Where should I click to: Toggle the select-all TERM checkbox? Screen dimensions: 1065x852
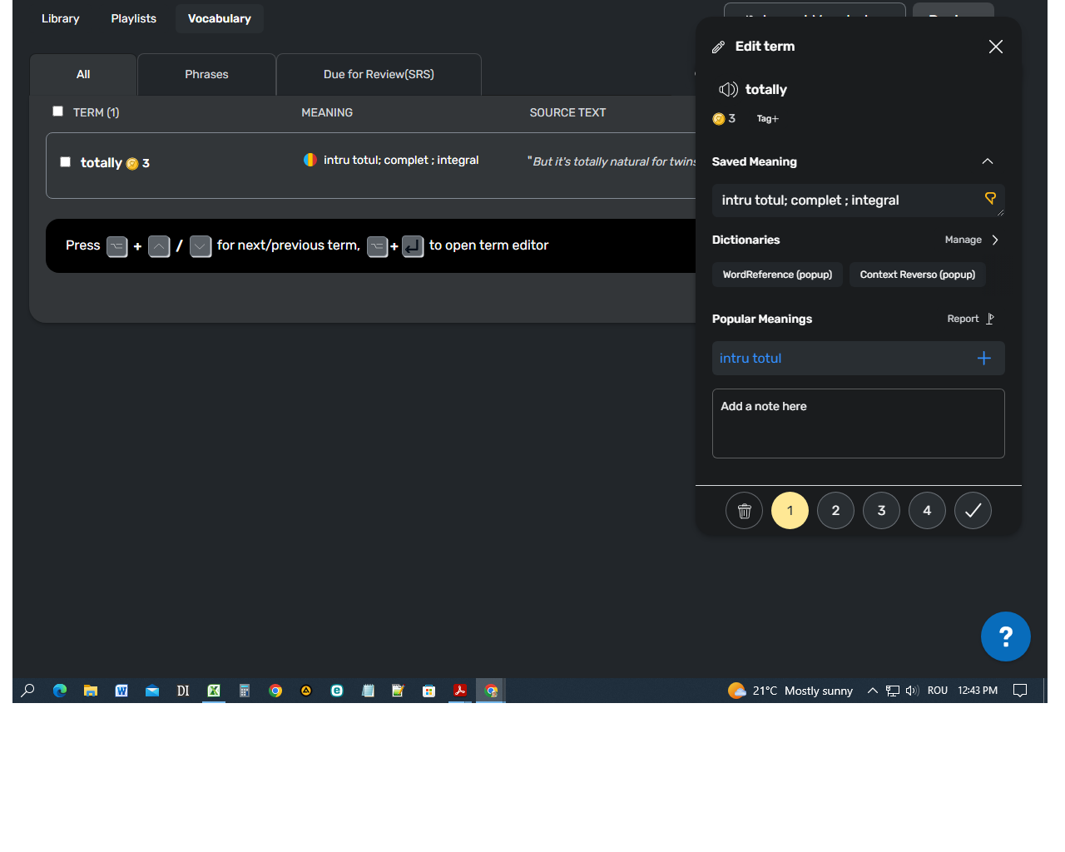tap(57, 111)
